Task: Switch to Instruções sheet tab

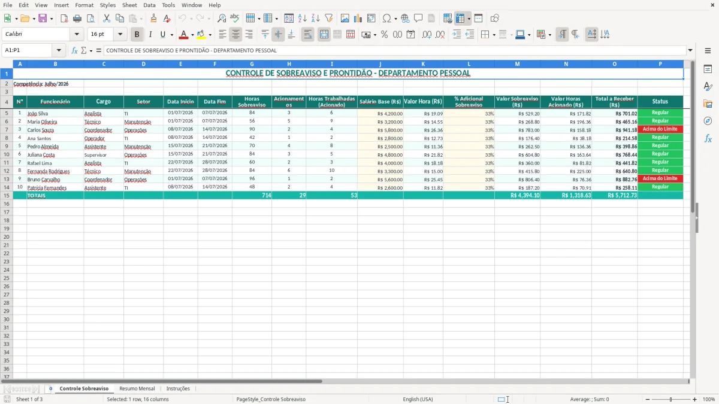Action: click(x=178, y=388)
